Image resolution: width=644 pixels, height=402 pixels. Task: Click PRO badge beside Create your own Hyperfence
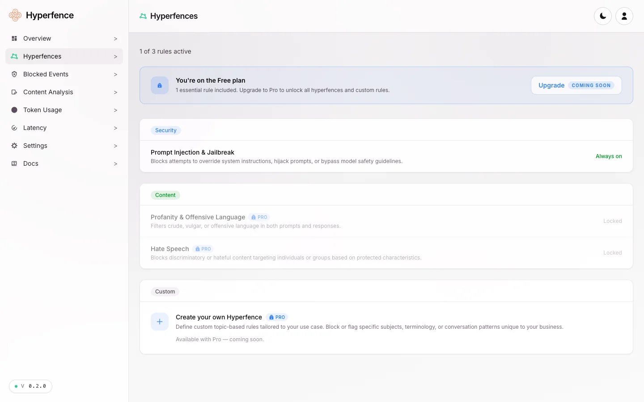pos(277,317)
